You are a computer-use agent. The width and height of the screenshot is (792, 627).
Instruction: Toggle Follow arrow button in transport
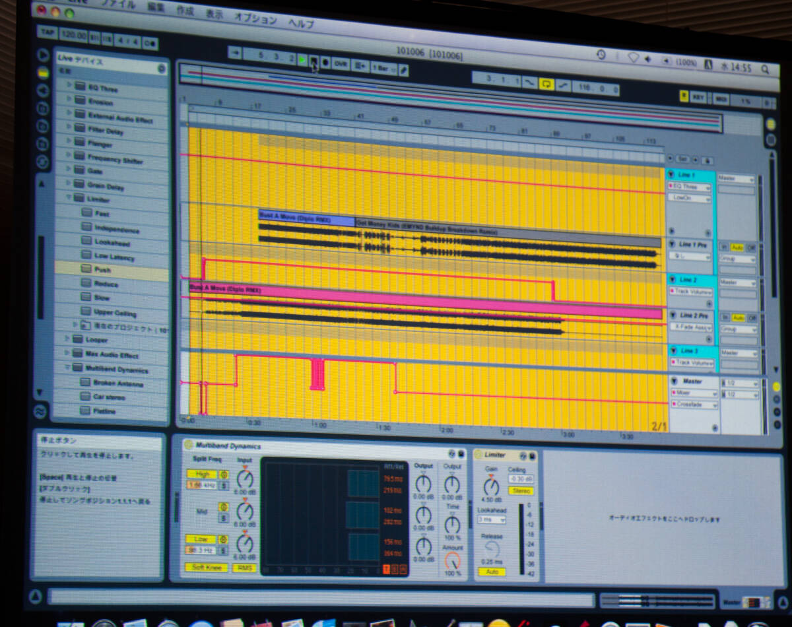[x=234, y=52]
